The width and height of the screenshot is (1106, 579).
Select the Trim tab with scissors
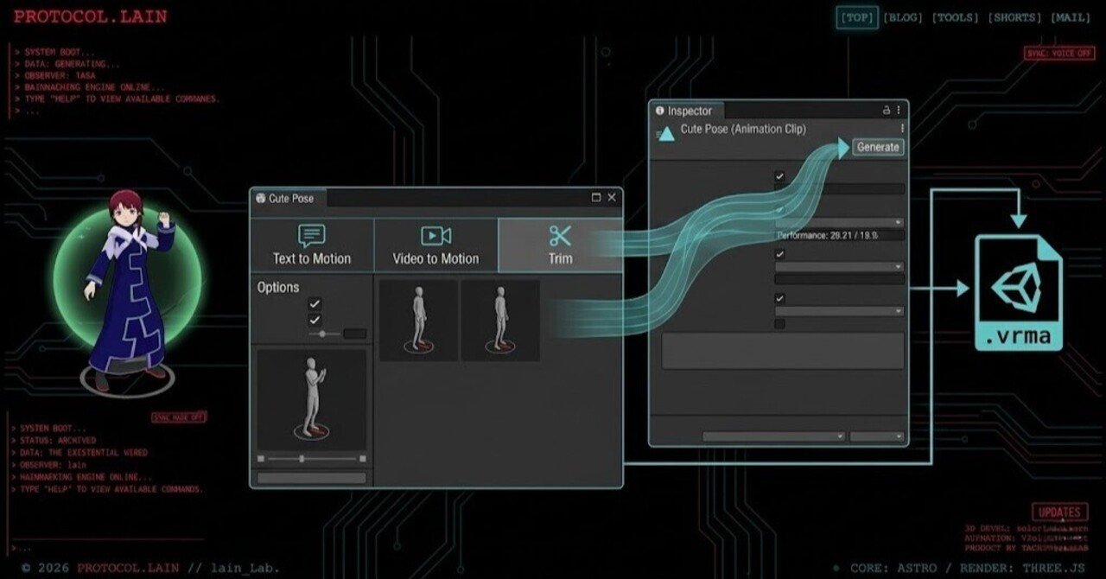pos(560,245)
